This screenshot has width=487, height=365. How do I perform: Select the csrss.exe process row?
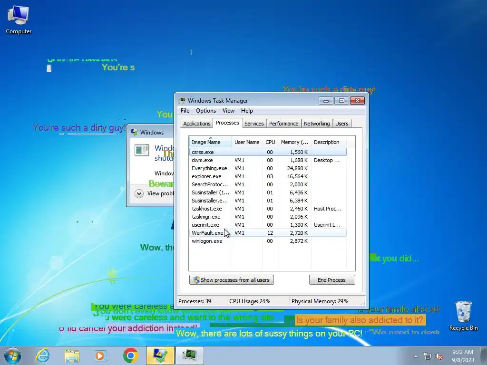coord(268,152)
